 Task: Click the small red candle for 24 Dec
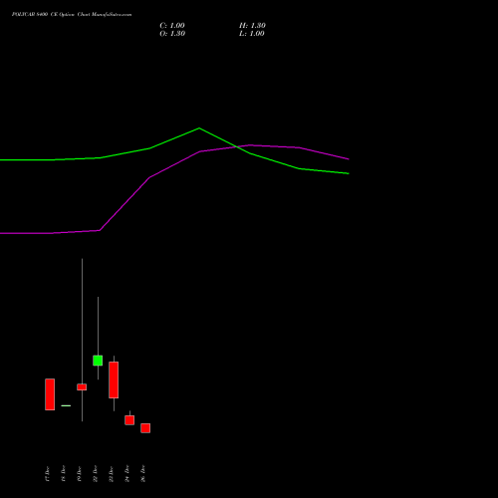coord(129,420)
